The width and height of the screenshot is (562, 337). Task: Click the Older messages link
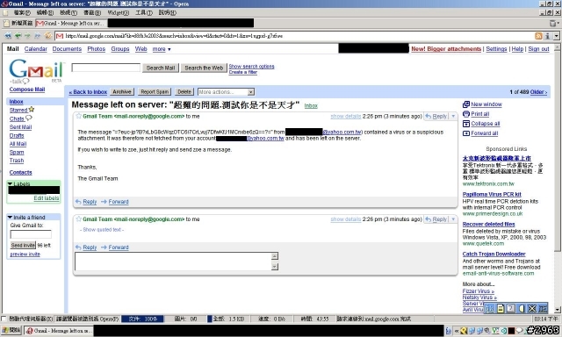point(538,92)
